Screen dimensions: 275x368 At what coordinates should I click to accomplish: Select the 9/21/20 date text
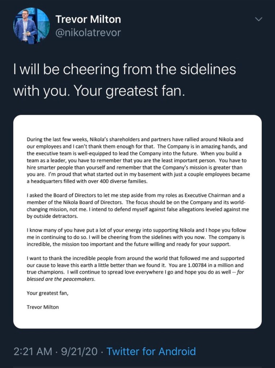pyautogui.click(x=79, y=351)
